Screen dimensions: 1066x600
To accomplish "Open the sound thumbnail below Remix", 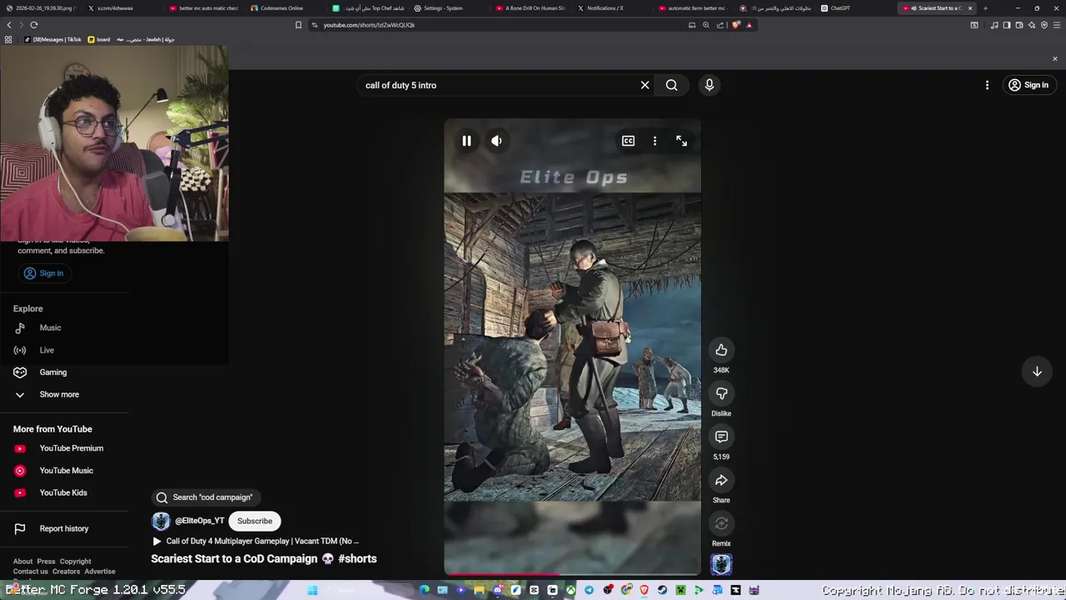I will (x=721, y=564).
